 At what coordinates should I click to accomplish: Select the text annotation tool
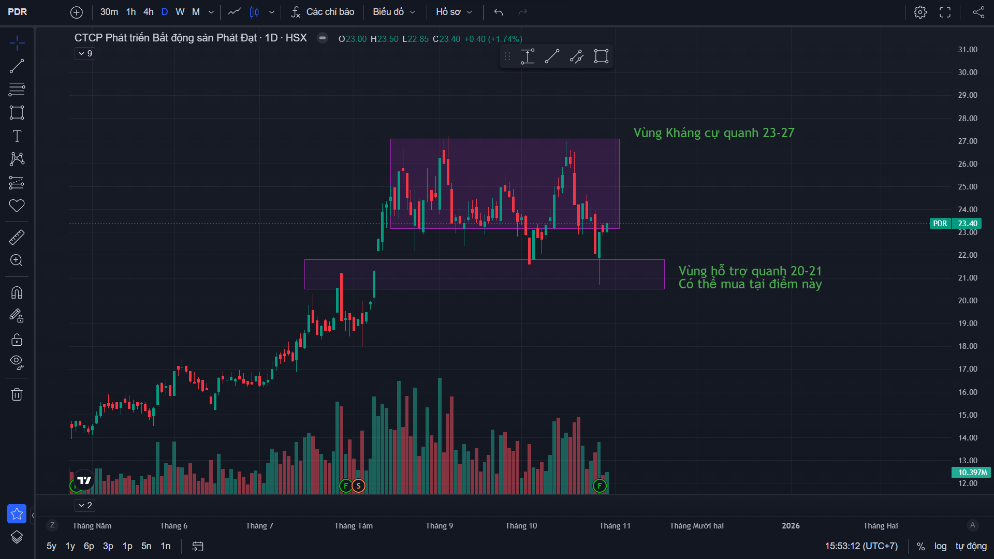17,136
